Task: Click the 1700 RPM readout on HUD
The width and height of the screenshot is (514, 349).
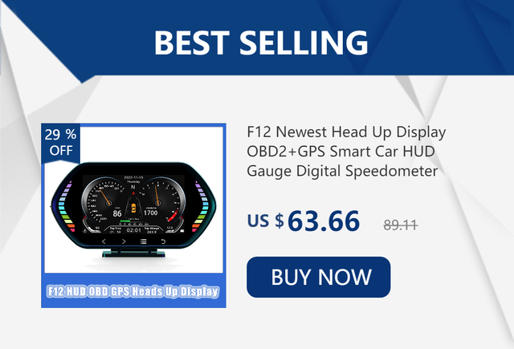Action: click(x=150, y=213)
